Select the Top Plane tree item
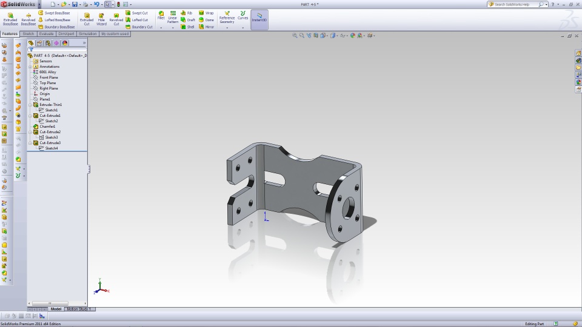Image resolution: width=582 pixels, height=327 pixels. coord(44,83)
